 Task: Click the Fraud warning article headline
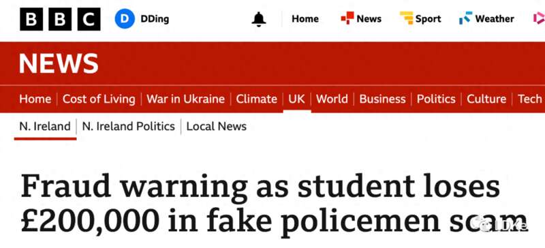(273, 204)
